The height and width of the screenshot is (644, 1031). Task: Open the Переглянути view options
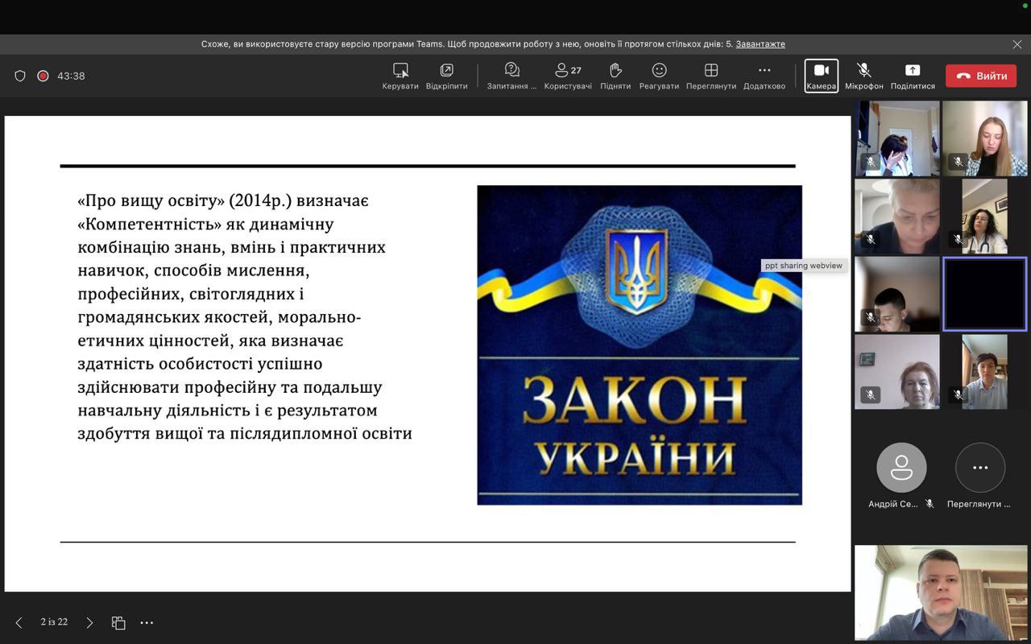710,76
